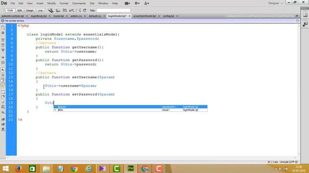Open the File menu
The image size is (309, 173).
coord(13,3)
